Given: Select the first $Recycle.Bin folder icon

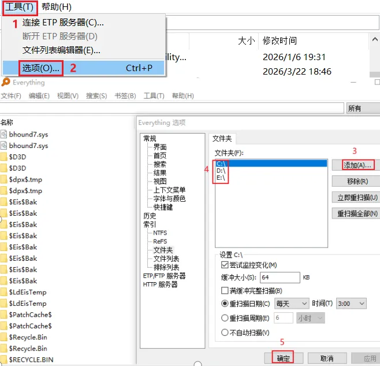Looking at the screenshot, I should coord(3,337).
